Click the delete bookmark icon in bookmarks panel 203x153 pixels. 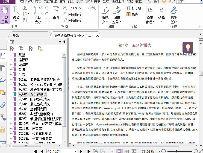[x=12, y=48]
